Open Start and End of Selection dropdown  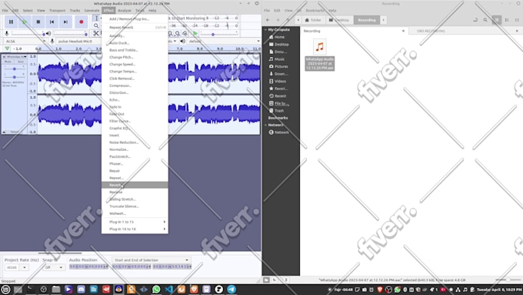tap(151, 260)
